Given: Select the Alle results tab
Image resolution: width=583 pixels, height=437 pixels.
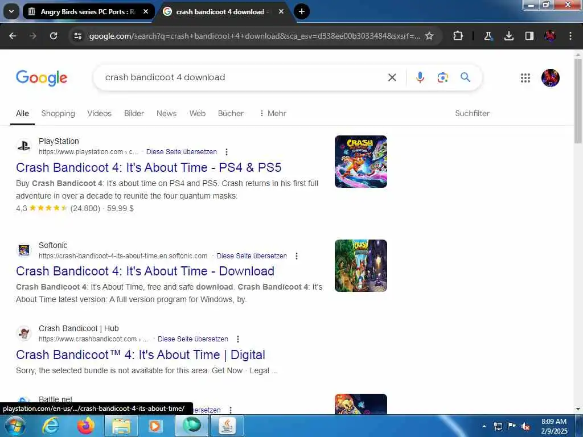Looking at the screenshot, I should 22,113.
